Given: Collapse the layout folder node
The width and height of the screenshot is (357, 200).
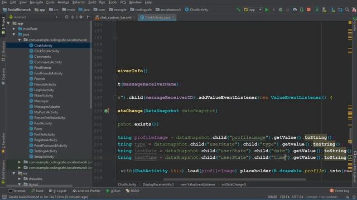Looking at the screenshot, I should pos(20,184).
